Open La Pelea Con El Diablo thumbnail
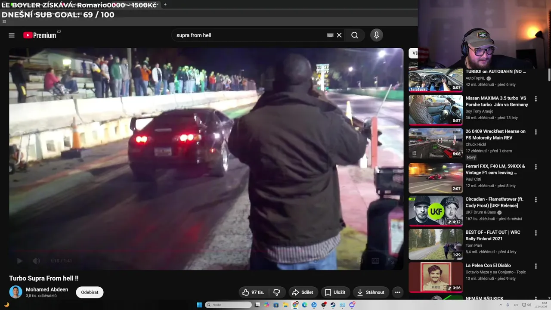551x310 pixels. coord(436,277)
